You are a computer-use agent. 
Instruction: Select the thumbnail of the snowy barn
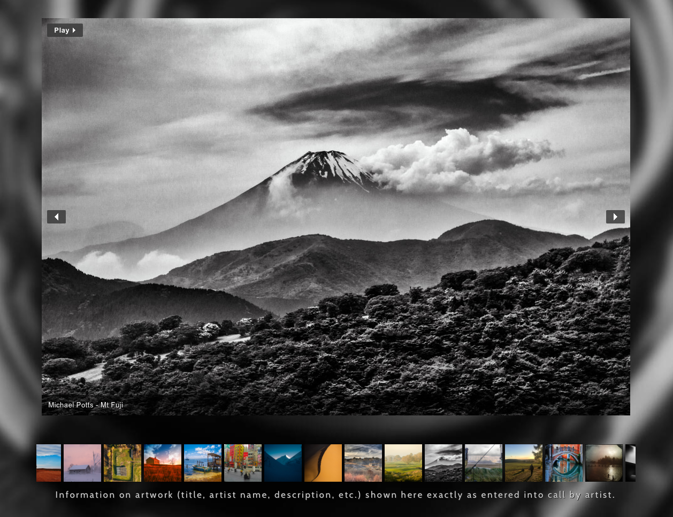tap(82, 462)
